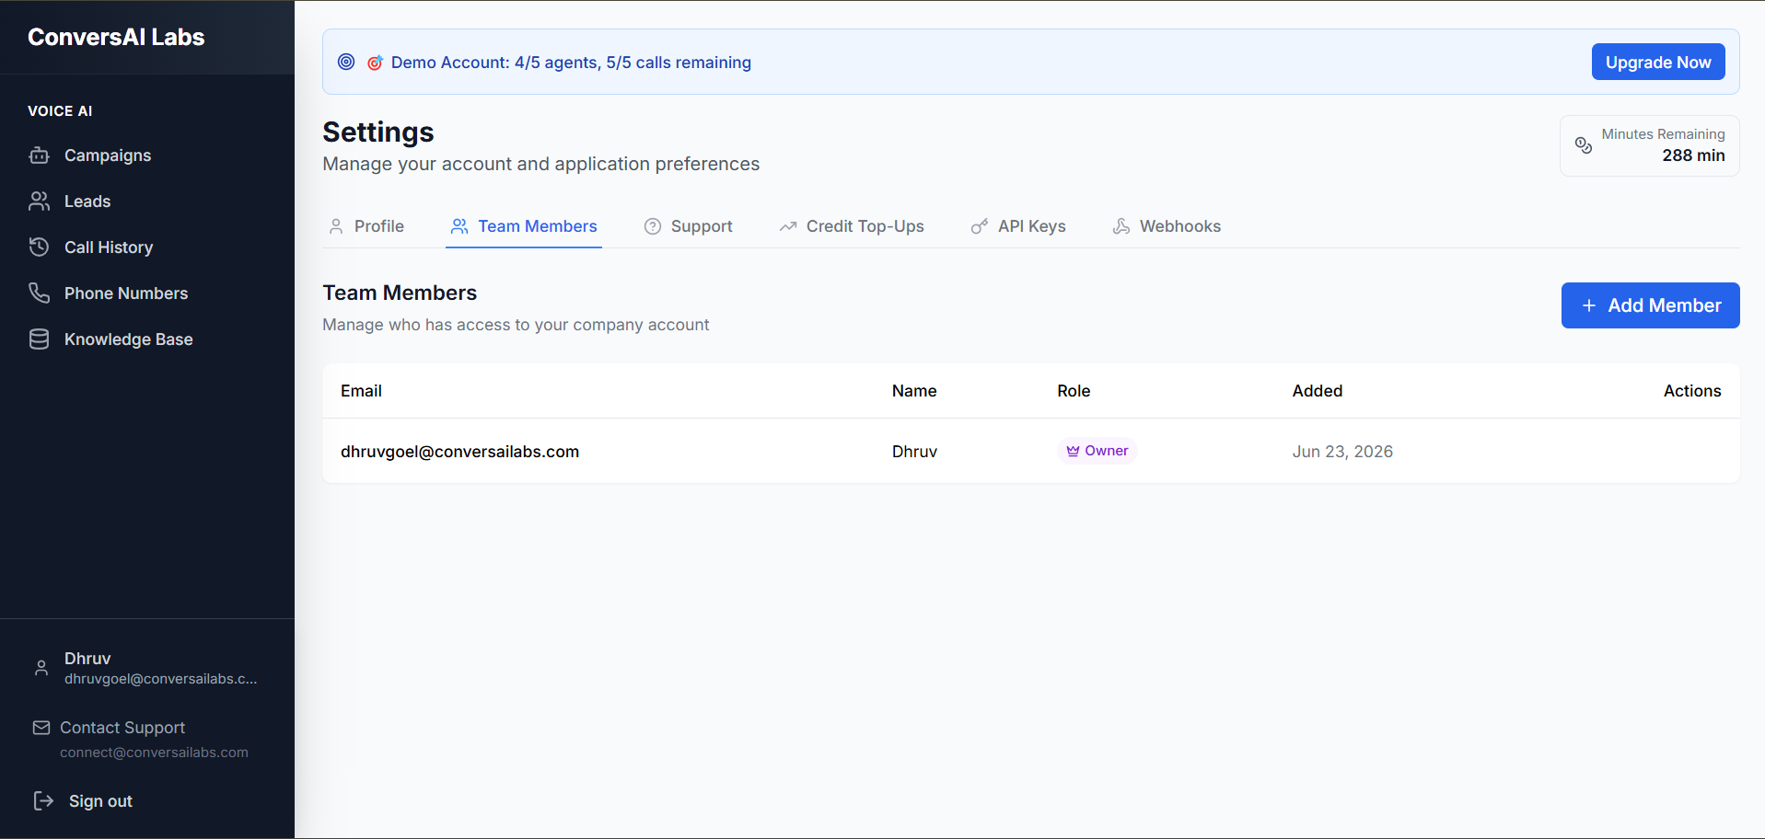The height and width of the screenshot is (839, 1765).
Task: Click the coins icon beside Minutes Remaining
Action: click(x=1584, y=145)
